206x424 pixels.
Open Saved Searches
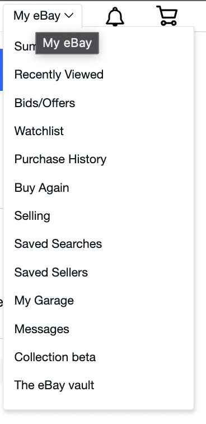[58, 244]
